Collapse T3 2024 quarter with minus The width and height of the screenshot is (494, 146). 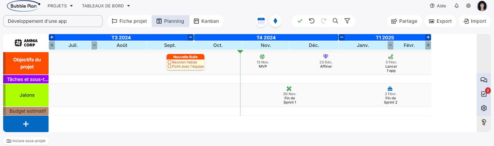[x=191, y=37]
